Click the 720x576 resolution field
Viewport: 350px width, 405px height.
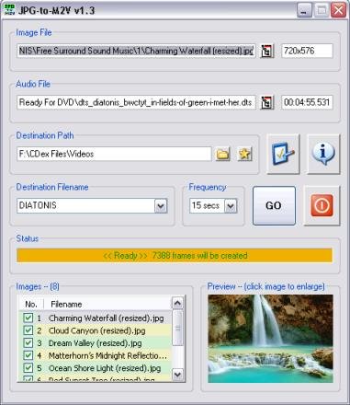[x=307, y=51]
